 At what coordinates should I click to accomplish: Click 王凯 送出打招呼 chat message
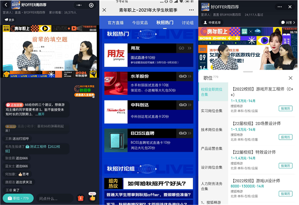pos(17,138)
